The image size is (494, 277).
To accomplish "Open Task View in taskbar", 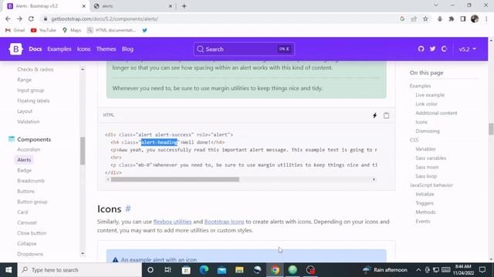I will click(x=168, y=270).
